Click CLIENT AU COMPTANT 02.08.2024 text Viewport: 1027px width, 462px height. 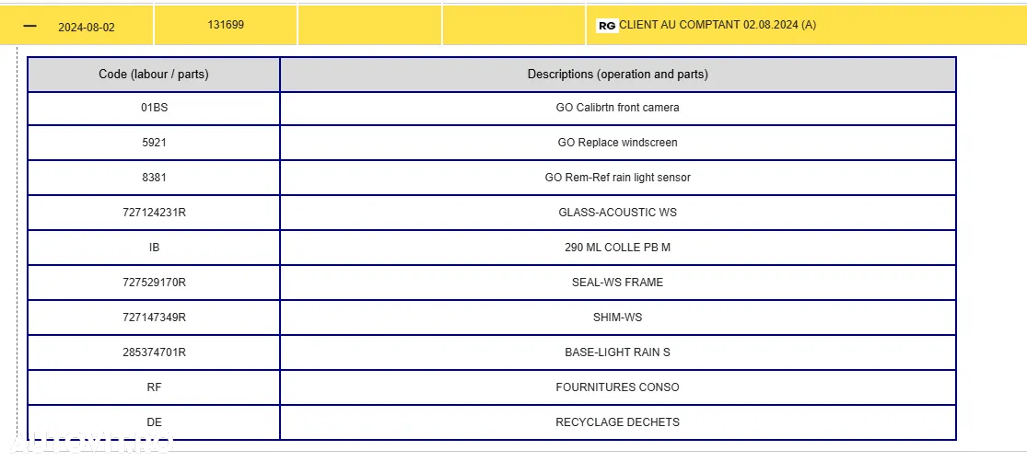[718, 25]
